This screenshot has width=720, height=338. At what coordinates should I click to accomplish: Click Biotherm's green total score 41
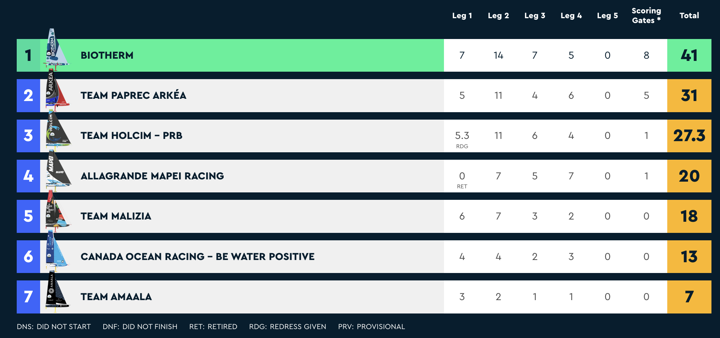coord(689,55)
